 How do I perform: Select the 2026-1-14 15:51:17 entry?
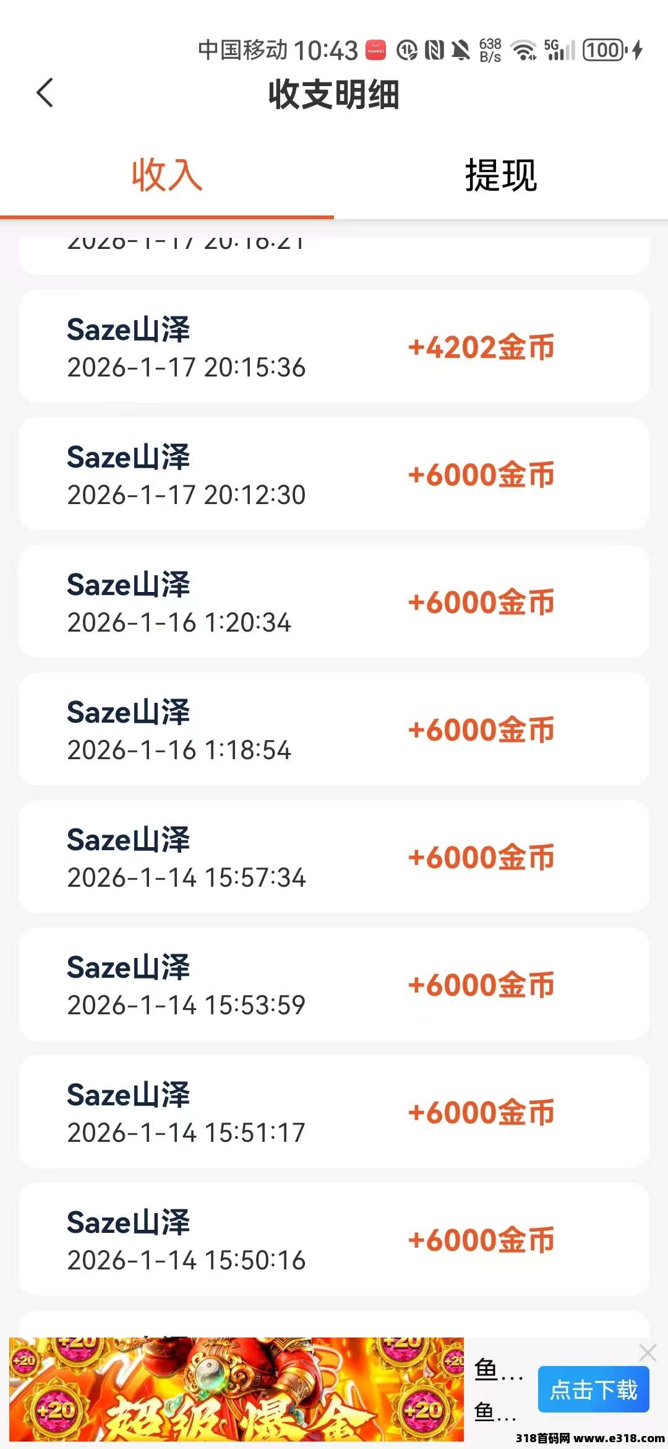[334, 1112]
